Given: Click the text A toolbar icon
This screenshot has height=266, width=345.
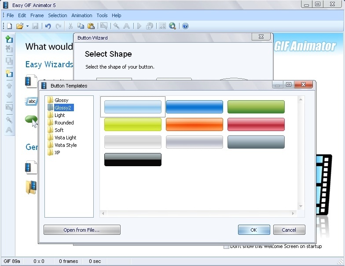Looking at the screenshot, I should click(126, 26).
